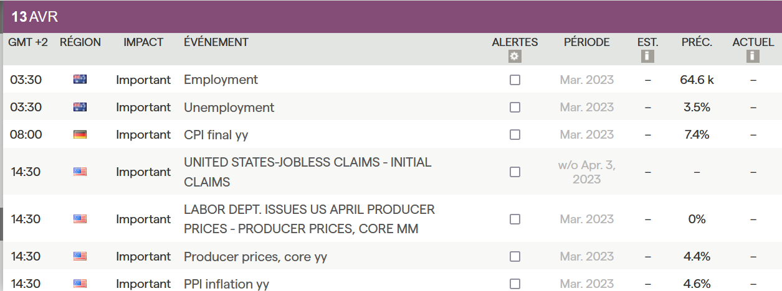Click the US flag beside Producer prices, core yy
Screen dimensions: 782x291
[80, 256]
